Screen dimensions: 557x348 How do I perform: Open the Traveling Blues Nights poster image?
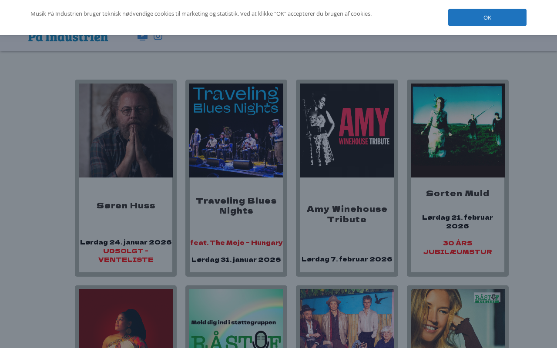[x=236, y=130]
